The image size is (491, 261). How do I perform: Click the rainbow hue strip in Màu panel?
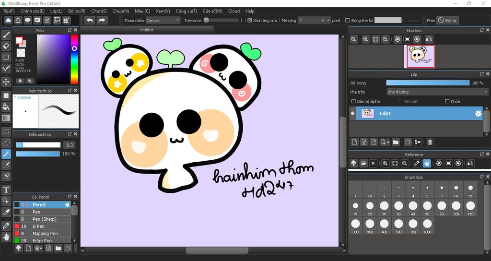point(74,59)
